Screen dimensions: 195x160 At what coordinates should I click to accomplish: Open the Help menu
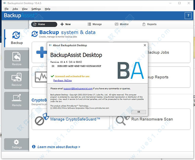pos(47,9)
